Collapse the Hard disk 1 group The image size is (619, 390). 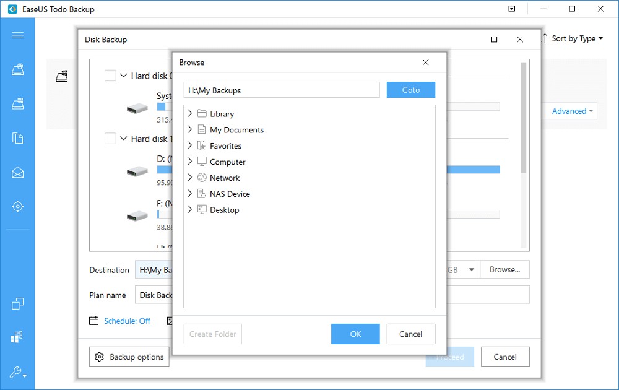(x=124, y=139)
